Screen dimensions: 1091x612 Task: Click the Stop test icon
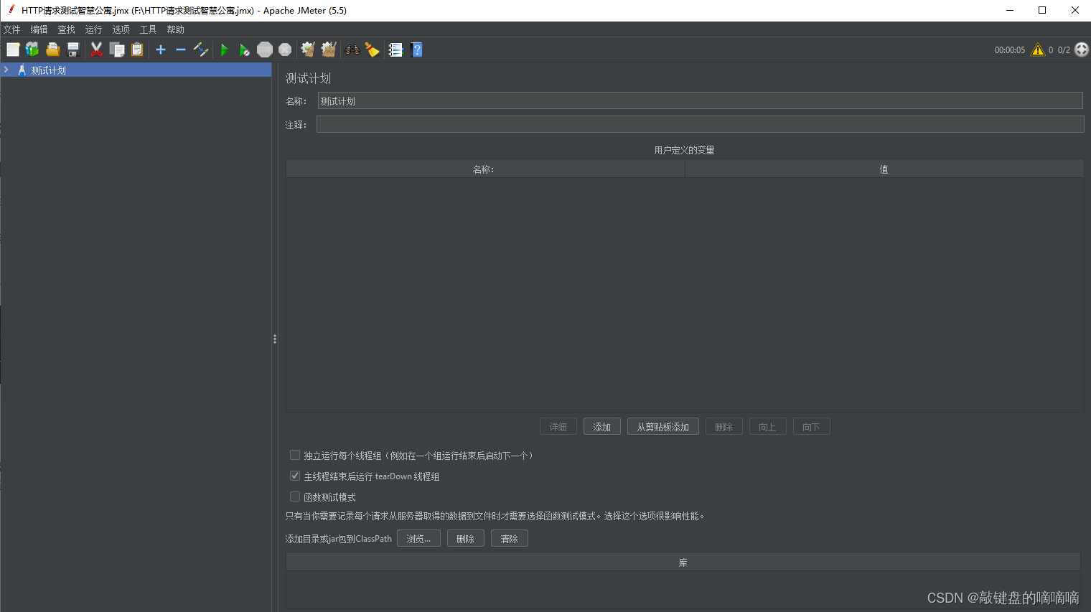pos(265,50)
